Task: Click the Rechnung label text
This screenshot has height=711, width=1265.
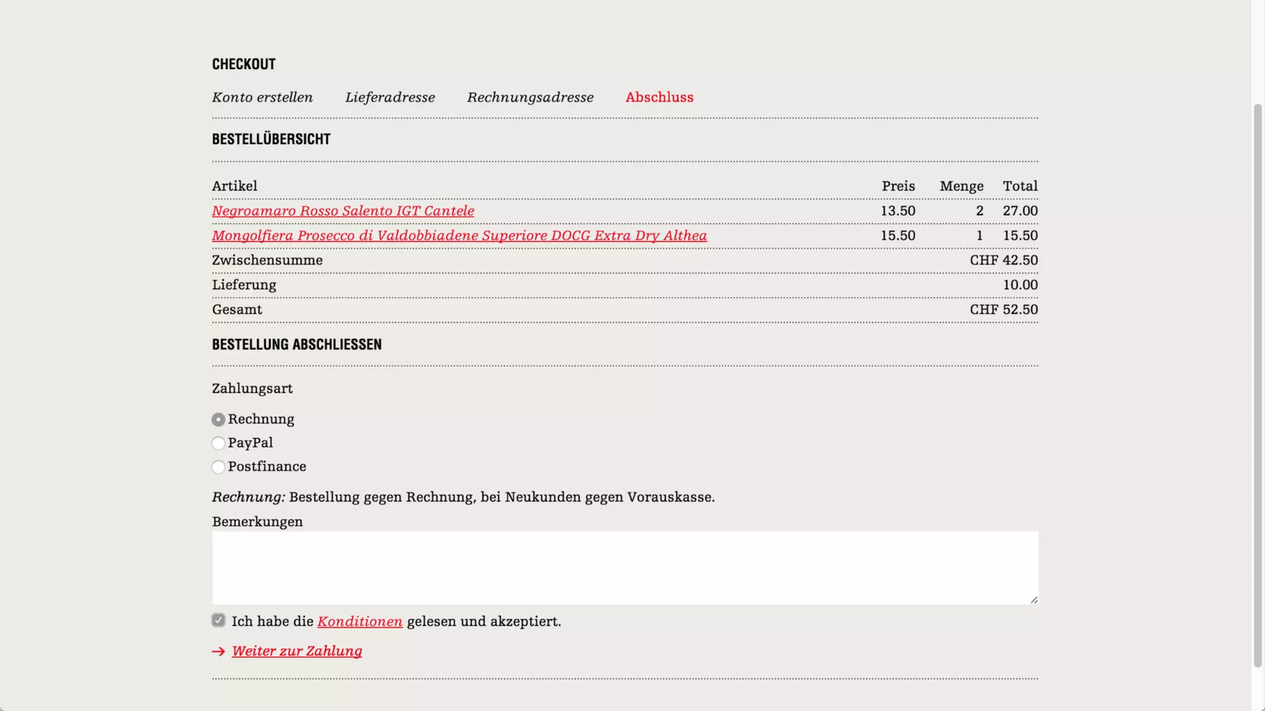Action: [x=261, y=420]
